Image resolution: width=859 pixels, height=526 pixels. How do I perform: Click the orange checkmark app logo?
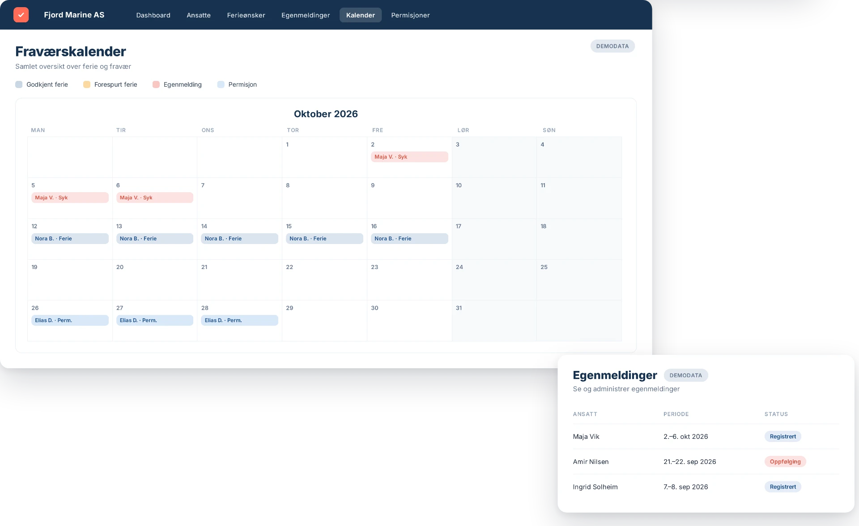(x=21, y=15)
